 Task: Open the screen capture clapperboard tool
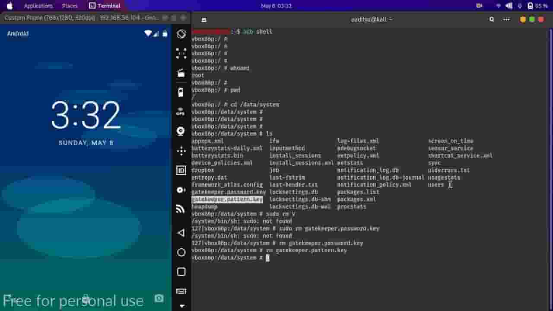coord(181,73)
